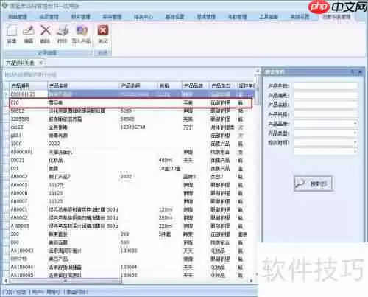Click the Edit pencil toolbar icon
This screenshot has width=368, height=297.
29,31
